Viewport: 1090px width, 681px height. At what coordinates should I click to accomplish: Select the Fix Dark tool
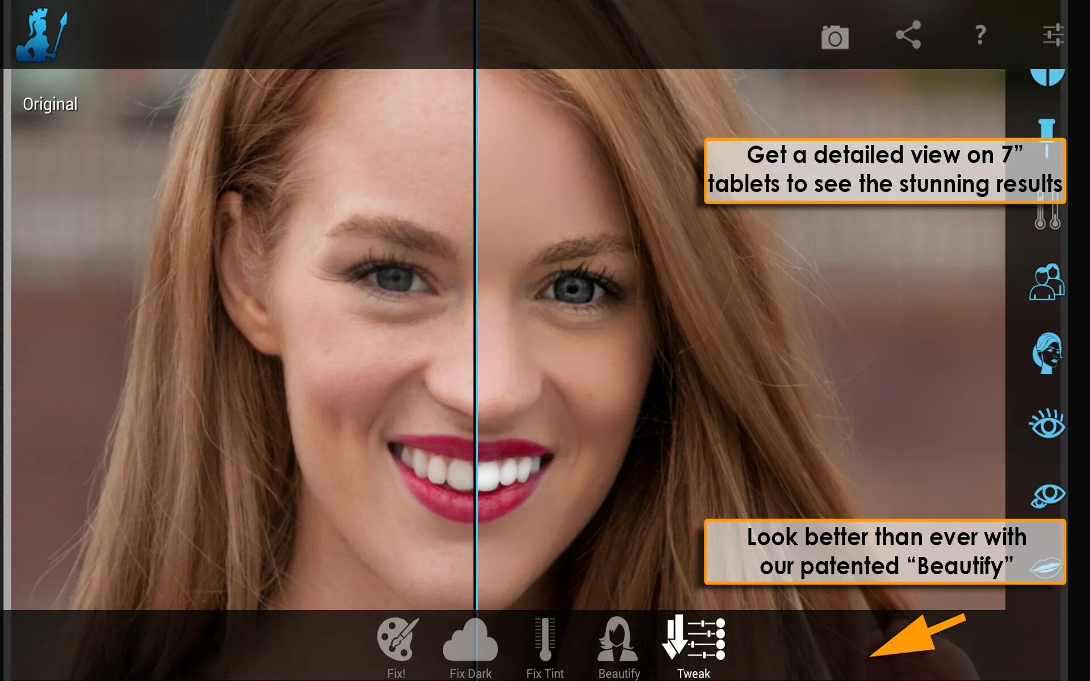(472, 644)
